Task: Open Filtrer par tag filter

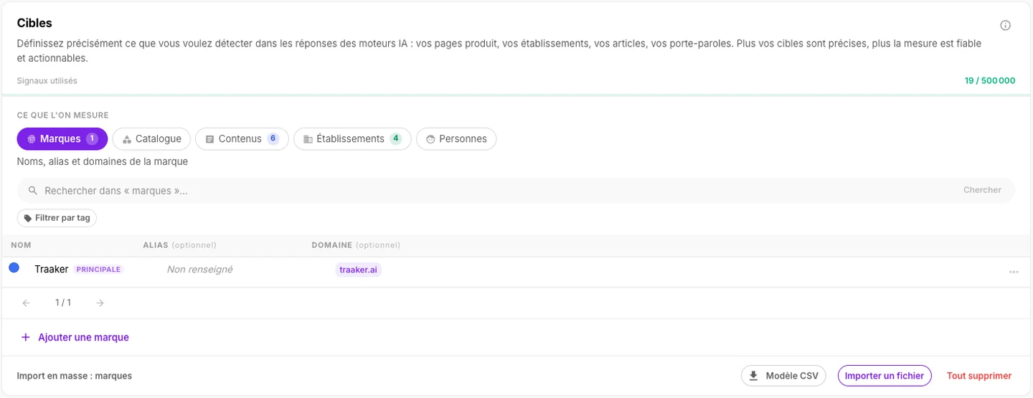Action: [57, 218]
